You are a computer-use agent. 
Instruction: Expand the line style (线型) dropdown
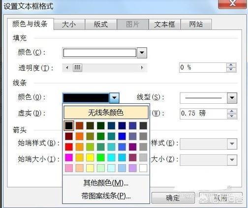[x=232, y=98]
